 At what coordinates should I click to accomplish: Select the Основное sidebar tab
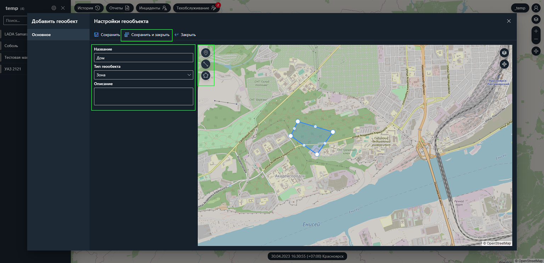pyautogui.click(x=41, y=35)
